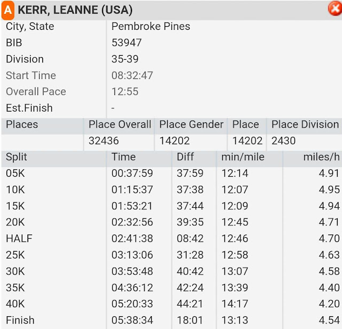Click the Start Time value 08:32:47
The image size is (342, 329).
click(132, 75)
